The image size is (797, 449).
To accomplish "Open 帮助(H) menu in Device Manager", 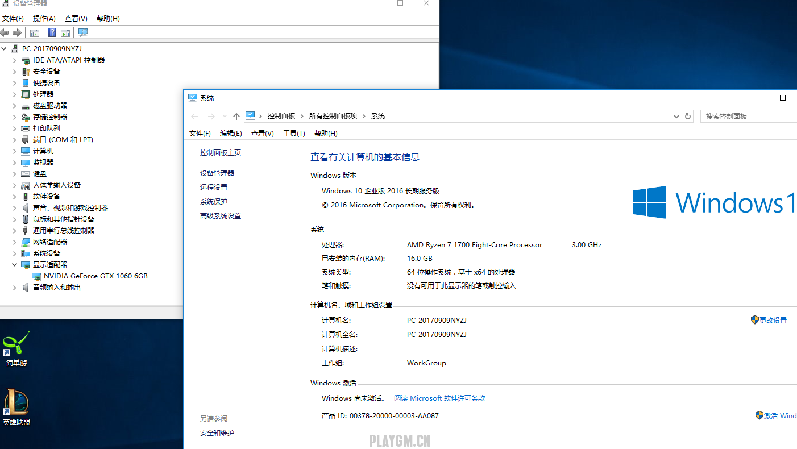I will coord(108,19).
